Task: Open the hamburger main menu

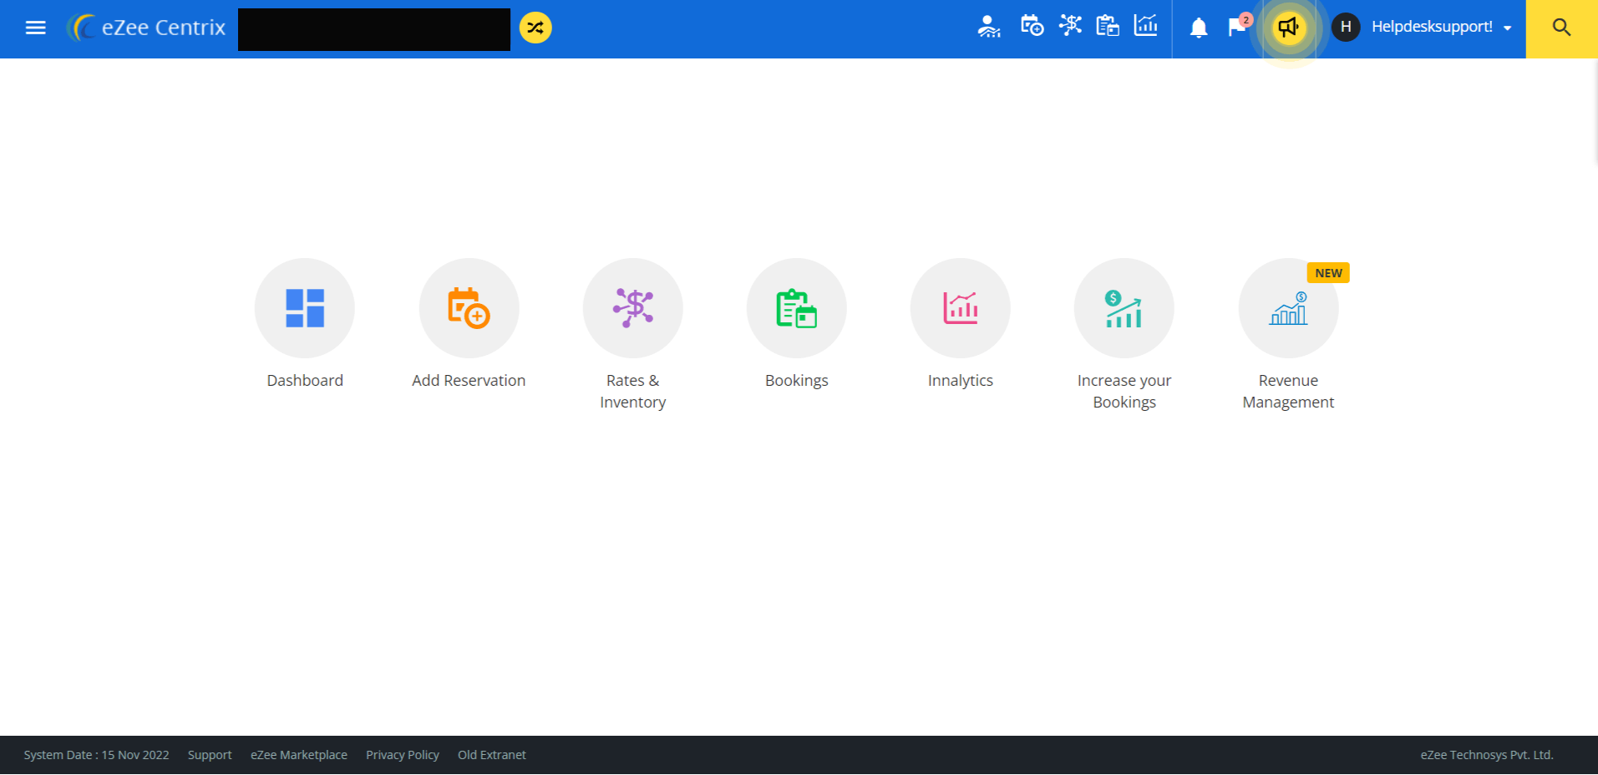Action: 35,28
